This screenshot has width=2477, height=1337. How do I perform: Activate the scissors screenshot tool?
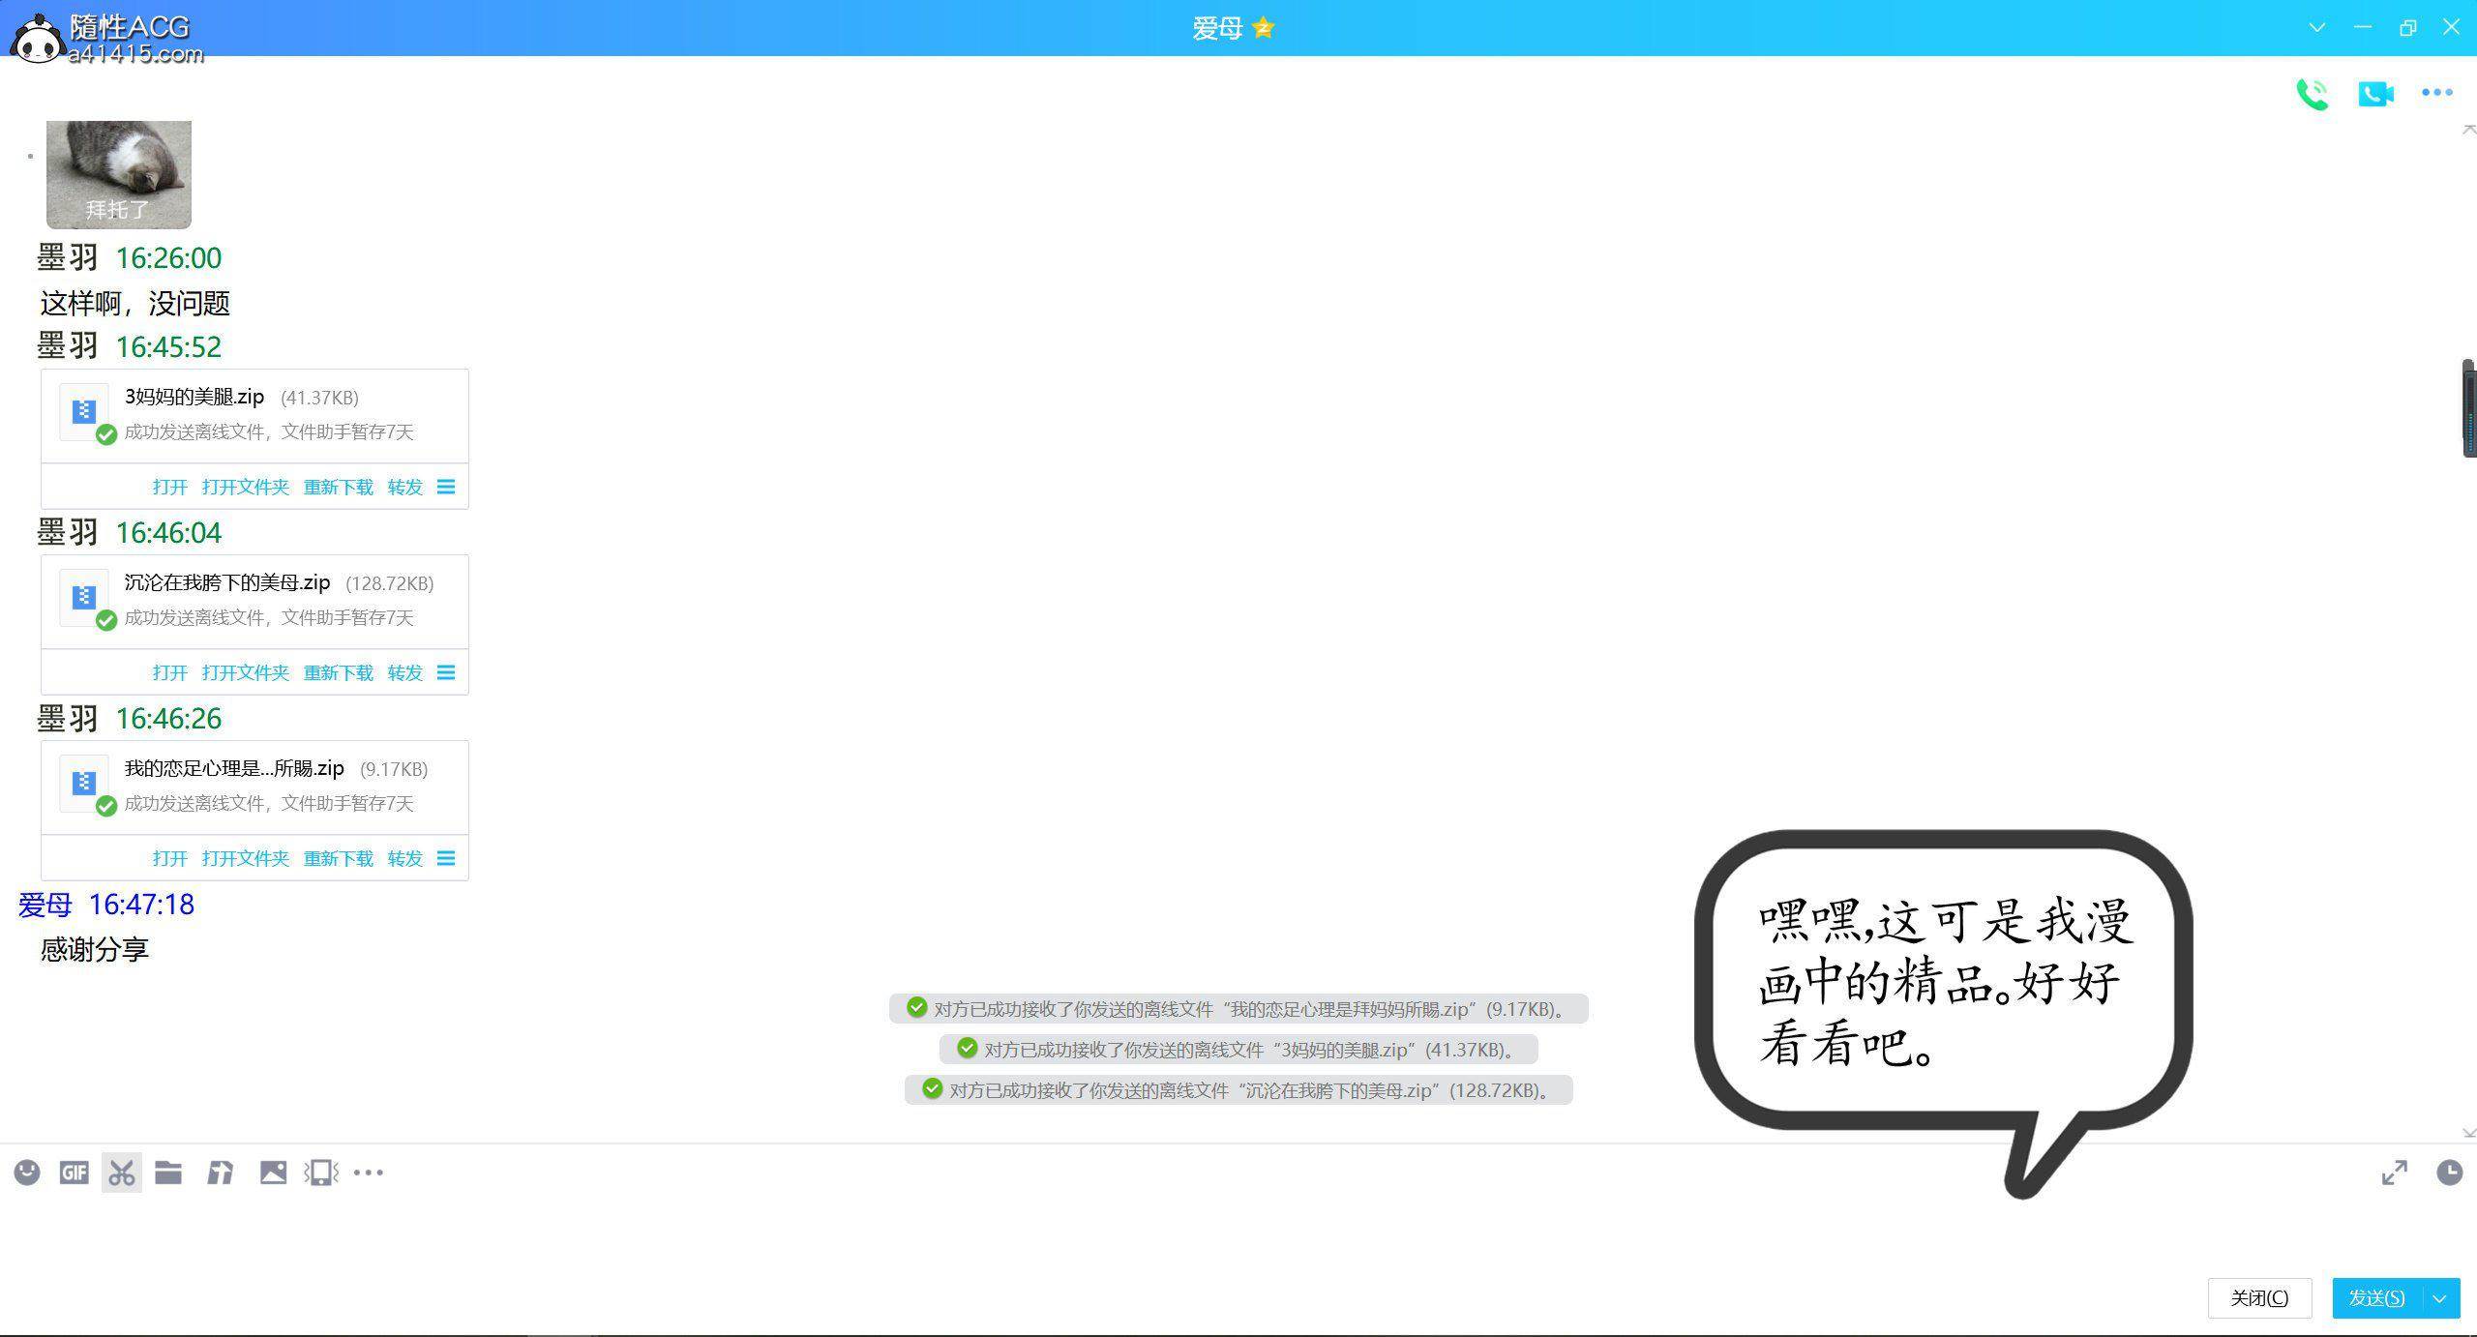point(122,1173)
